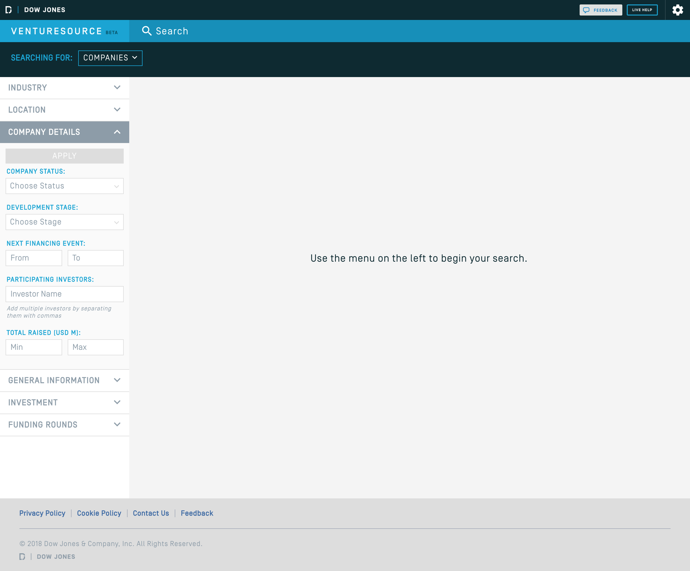Open the Privacy Policy link
The image size is (690, 571).
pyautogui.click(x=42, y=513)
